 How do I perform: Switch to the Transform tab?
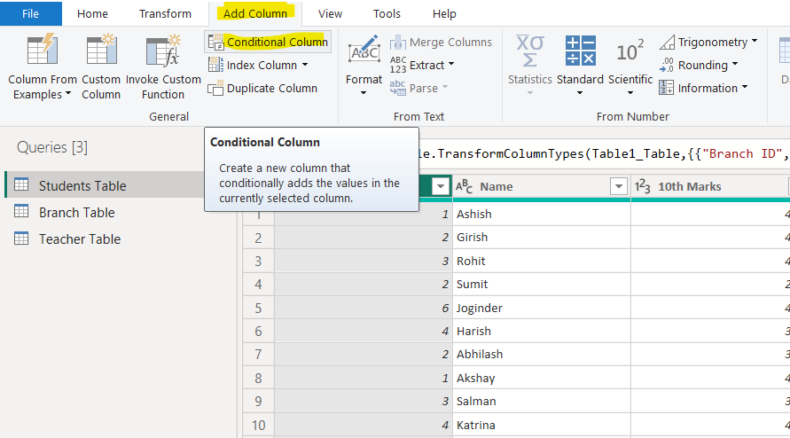point(165,13)
